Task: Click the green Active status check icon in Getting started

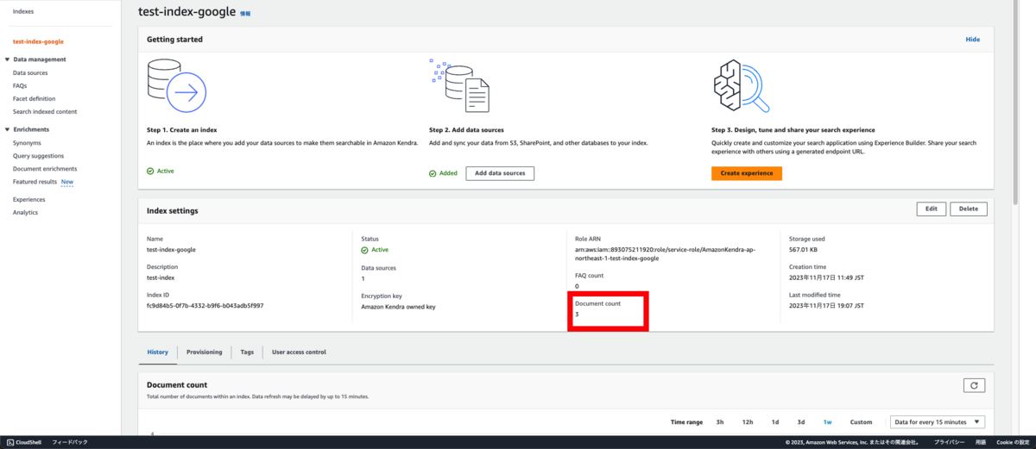Action: click(x=150, y=171)
